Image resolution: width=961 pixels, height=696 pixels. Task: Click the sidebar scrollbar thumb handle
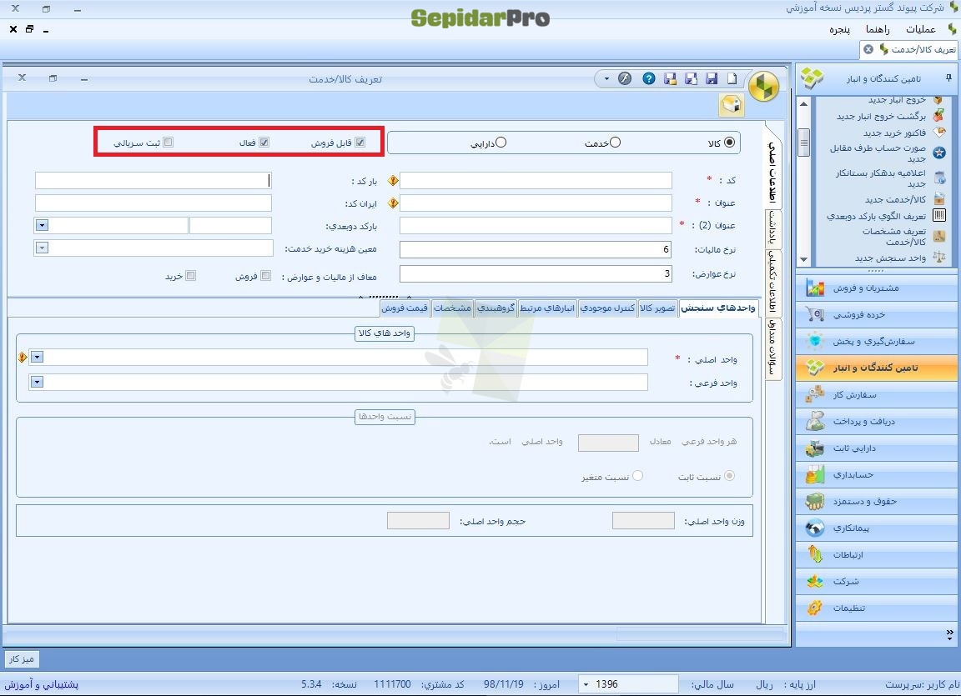[803, 143]
